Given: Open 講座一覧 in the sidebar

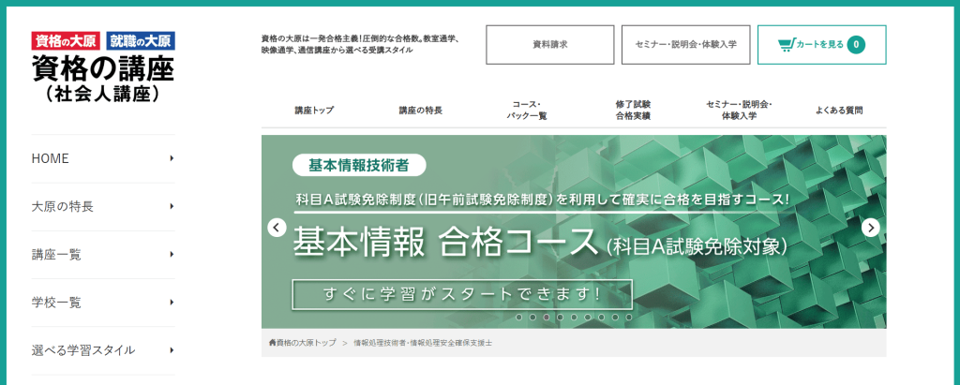Looking at the screenshot, I should [x=103, y=255].
